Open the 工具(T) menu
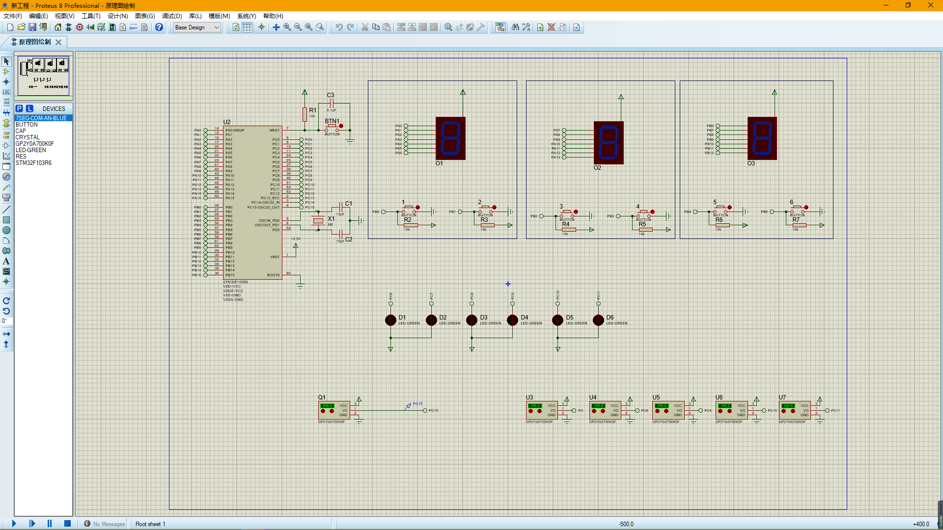 91,16
